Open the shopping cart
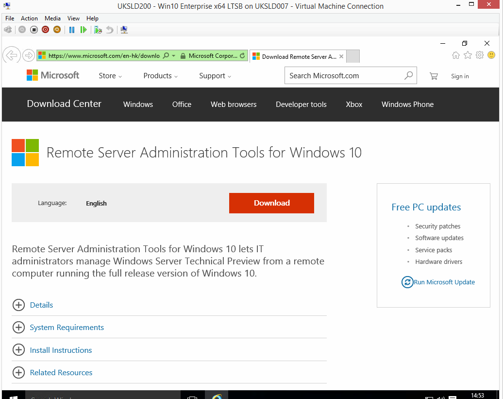This screenshot has height=399, width=503. (434, 76)
